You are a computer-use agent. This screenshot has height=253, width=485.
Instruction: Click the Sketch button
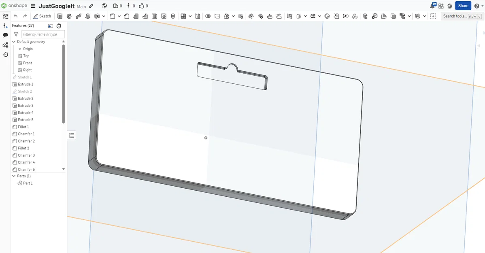coord(42,16)
